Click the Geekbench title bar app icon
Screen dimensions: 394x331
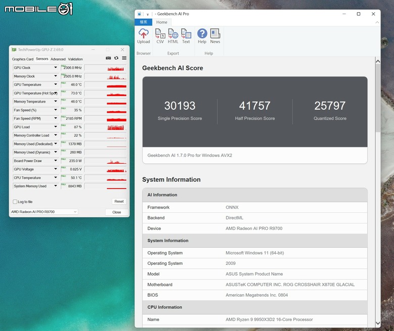pos(139,14)
